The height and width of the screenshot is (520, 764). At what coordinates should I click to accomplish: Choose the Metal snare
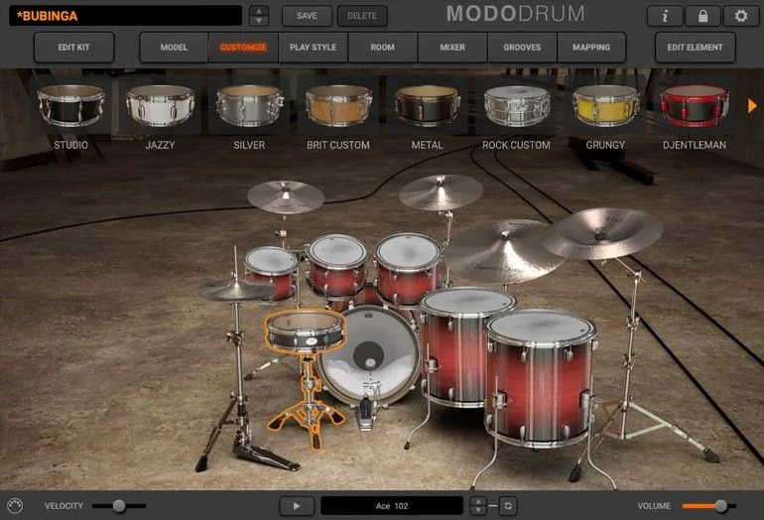pyautogui.click(x=428, y=106)
